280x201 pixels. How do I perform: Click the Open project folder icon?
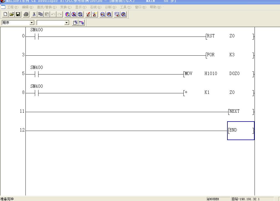coord(12,14)
